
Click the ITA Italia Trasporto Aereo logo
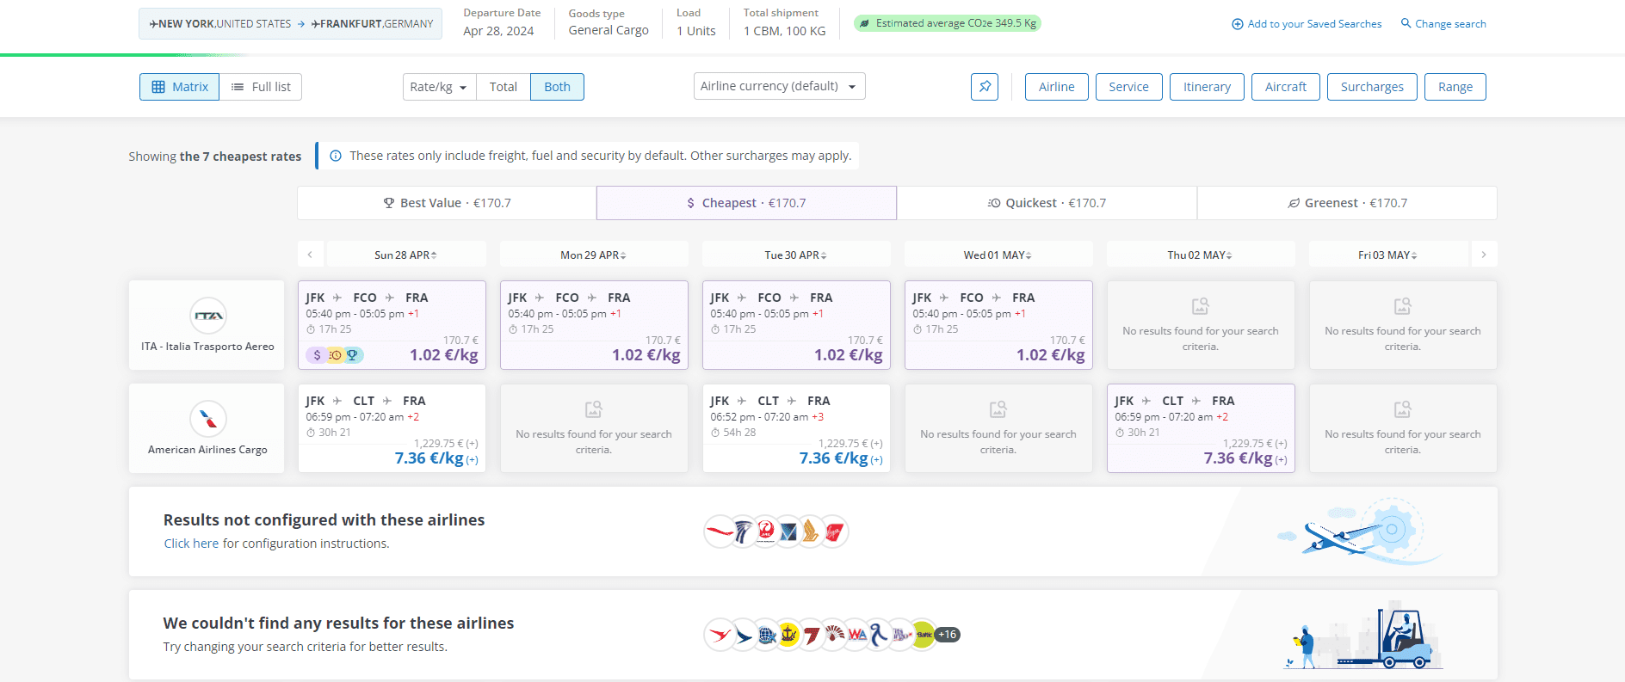tap(208, 316)
